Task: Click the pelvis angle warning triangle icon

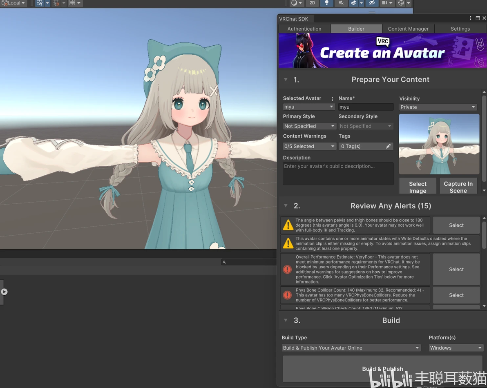Action: point(288,225)
